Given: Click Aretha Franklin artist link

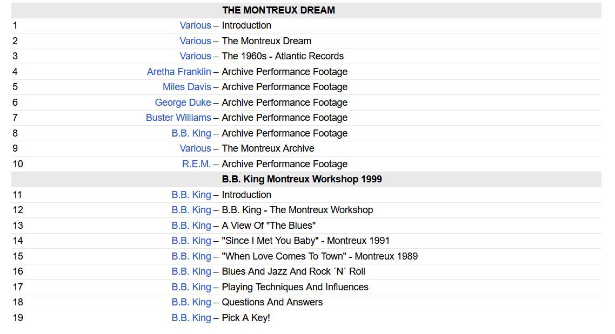Looking at the screenshot, I should pos(179,72).
